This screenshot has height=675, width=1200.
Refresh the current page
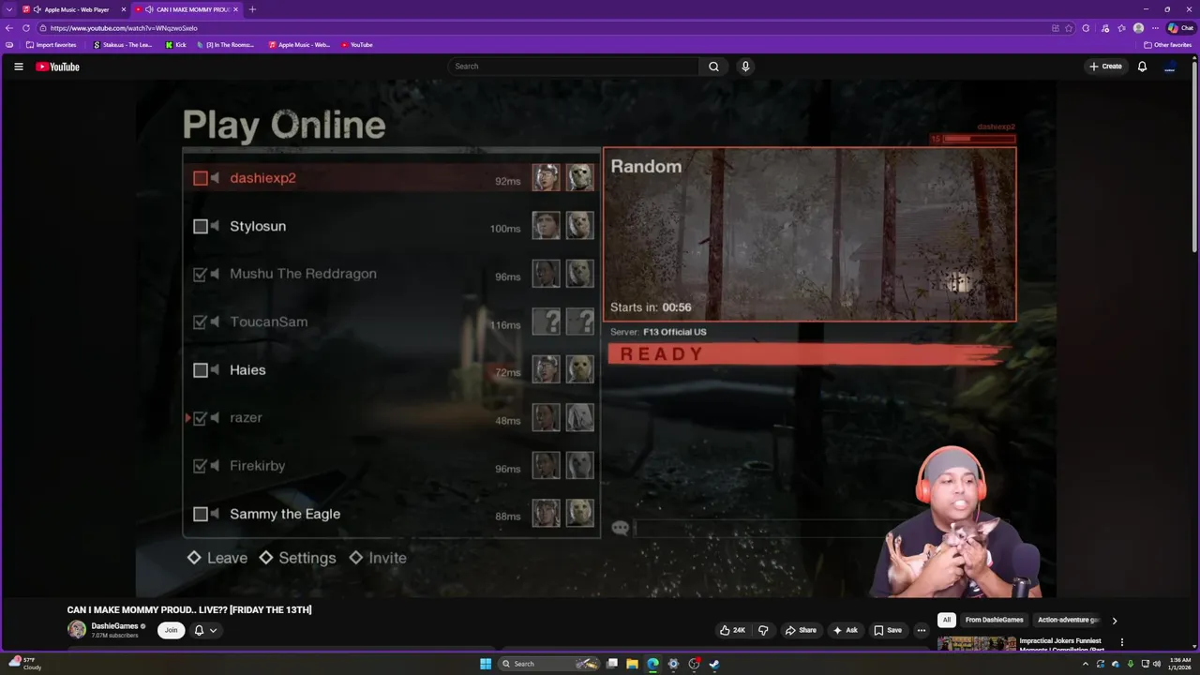(x=26, y=28)
